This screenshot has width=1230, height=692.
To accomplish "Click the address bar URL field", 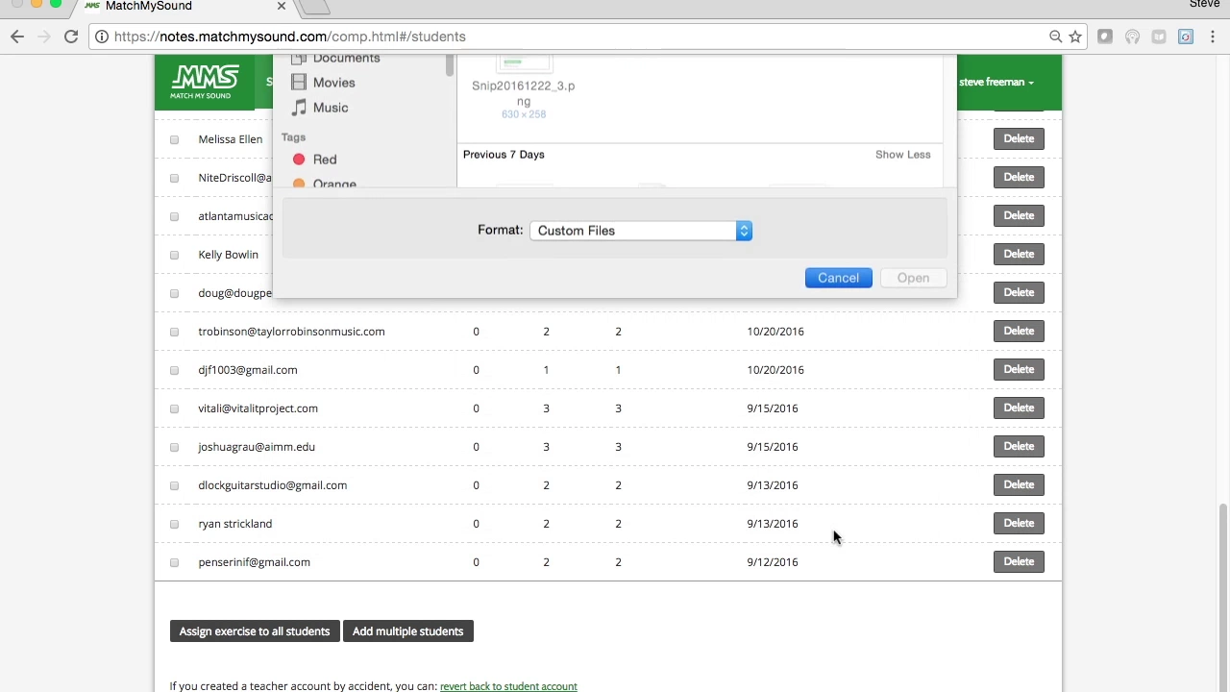I will 577,37.
